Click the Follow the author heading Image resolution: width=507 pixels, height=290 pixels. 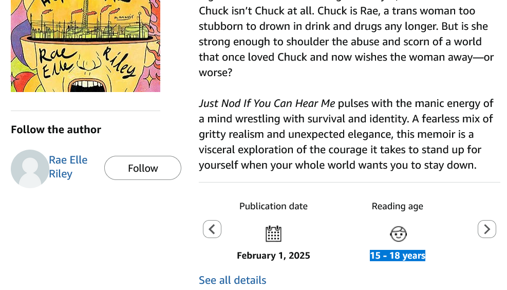(x=56, y=130)
